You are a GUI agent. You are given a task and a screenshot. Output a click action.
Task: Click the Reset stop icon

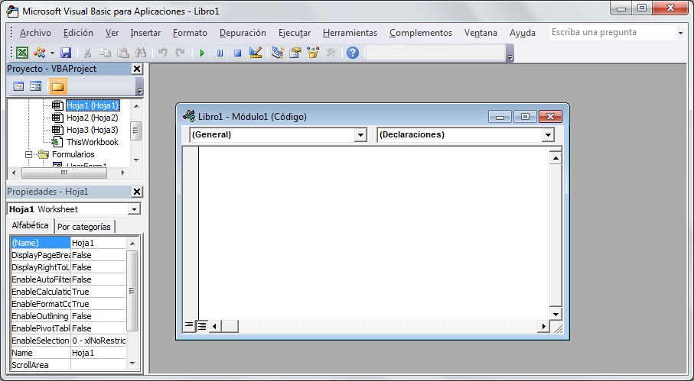238,53
